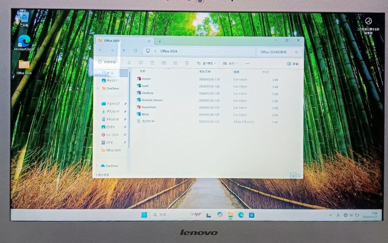Image resolution: width=388 pixels, height=243 pixels.
Task: Open the See more (...) menu
Action: tap(247, 63)
